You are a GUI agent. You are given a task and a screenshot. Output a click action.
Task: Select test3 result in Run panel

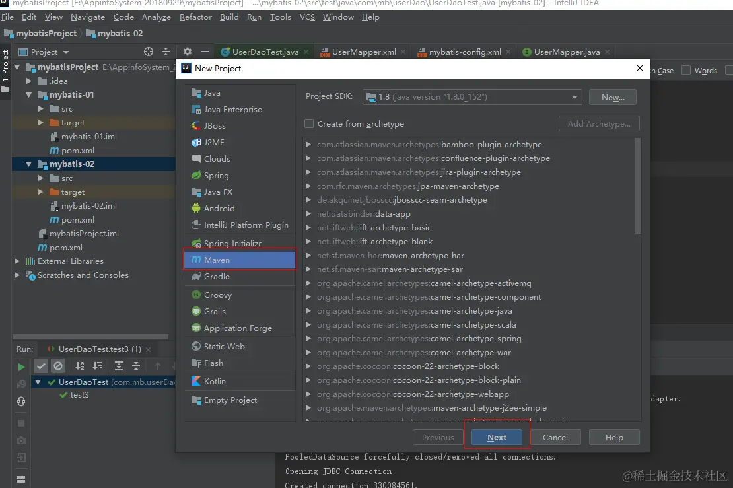point(75,395)
